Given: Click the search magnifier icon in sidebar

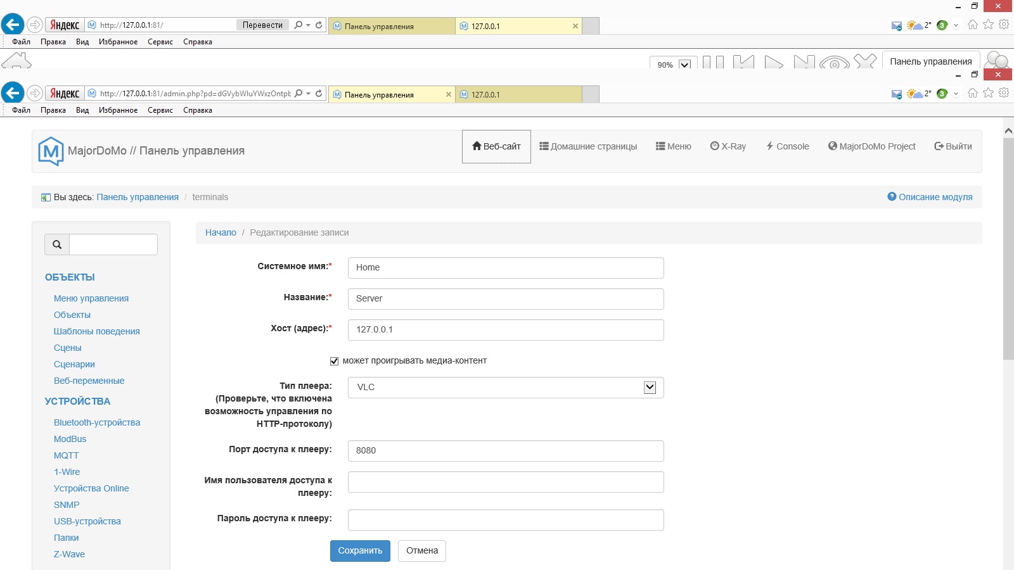Looking at the screenshot, I should coord(57,244).
